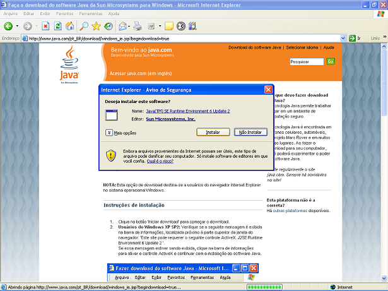Viewport: 388px width, 291px height.
Task: Click the Sun Microsystems, Inc. editor link
Action: [170, 118]
